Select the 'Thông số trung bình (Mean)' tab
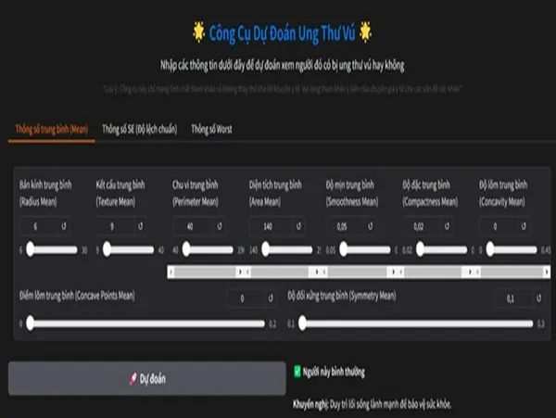 coord(51,129)
